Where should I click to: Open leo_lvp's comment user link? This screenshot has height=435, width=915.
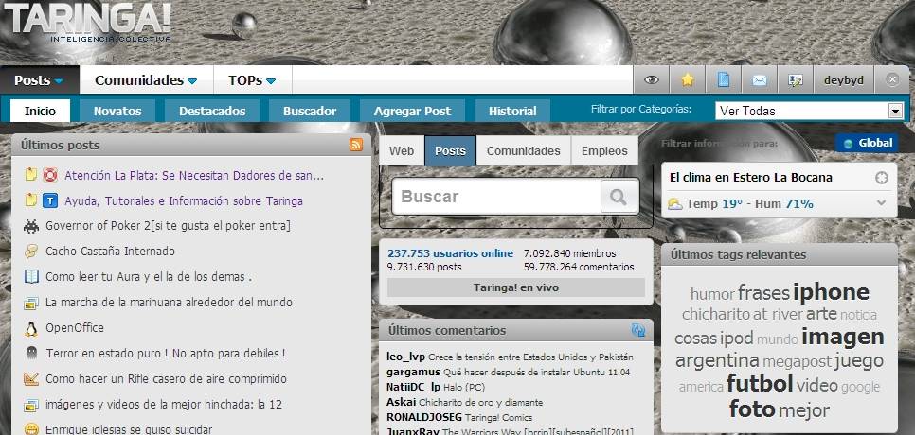[405, 357]
